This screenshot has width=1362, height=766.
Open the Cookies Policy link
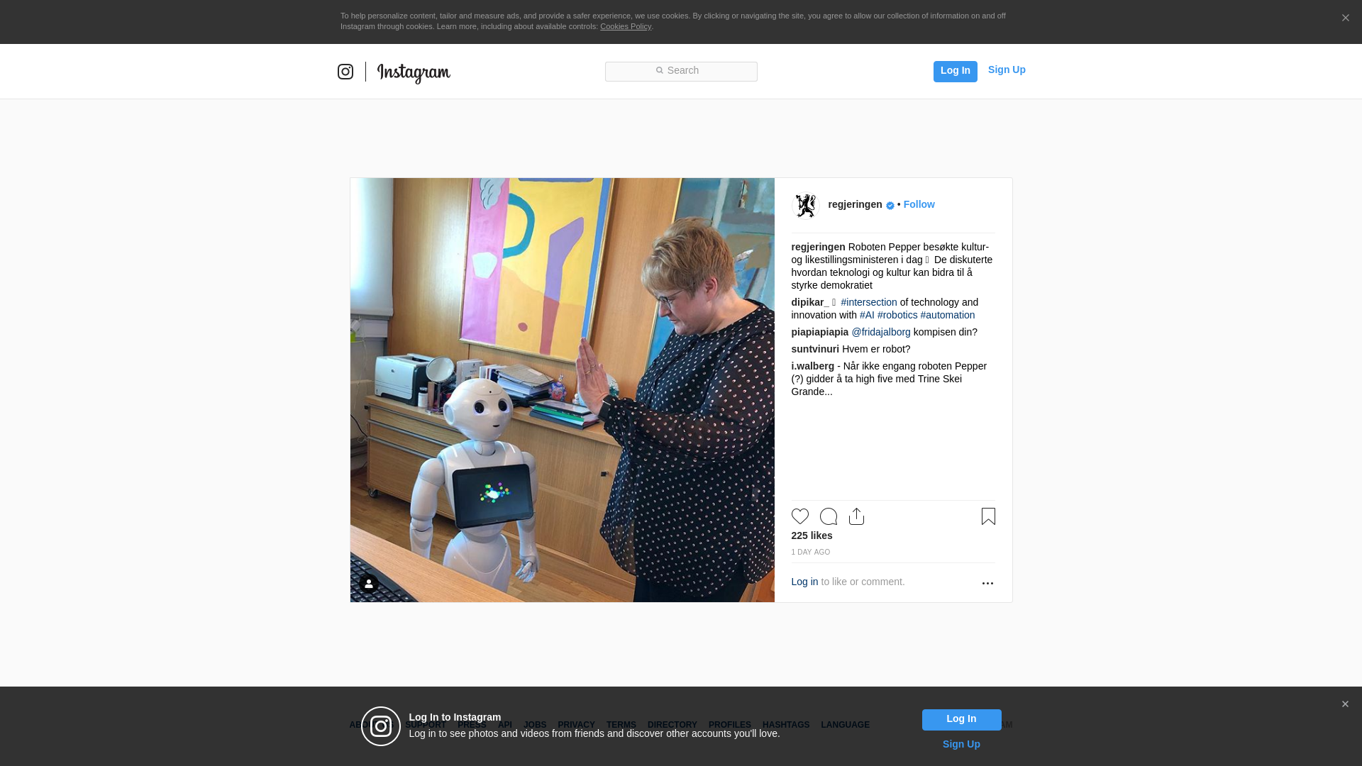pyautogui.click(x=626, y=26)
